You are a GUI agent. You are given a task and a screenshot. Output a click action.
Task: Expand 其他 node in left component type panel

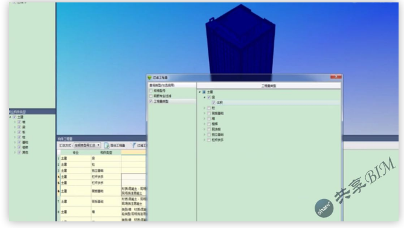coord(15,152)
